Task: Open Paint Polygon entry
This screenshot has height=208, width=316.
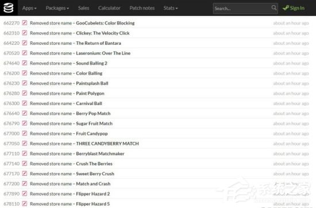Action: click(90, 93)
